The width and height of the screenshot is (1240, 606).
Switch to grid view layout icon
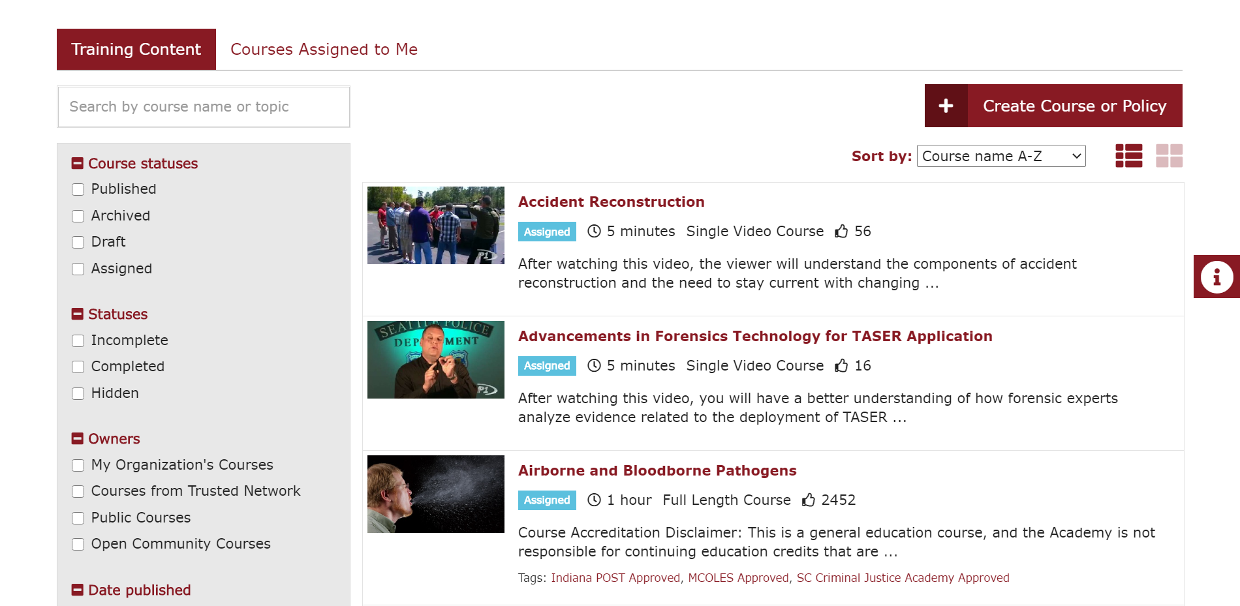pos(1169,156)
